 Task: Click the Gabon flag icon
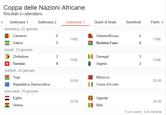pyautogui.click(x=7, y=43)
